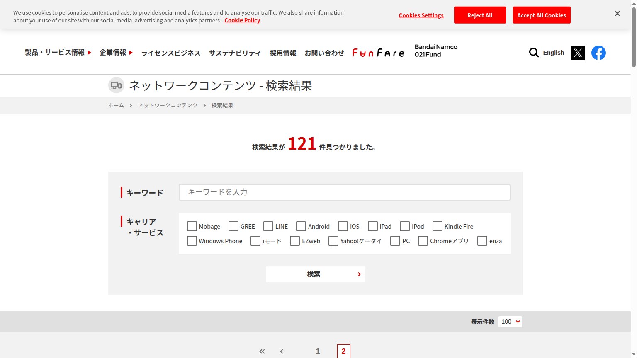Expand the 企業情報 menu
Screen dimensions: 637x358
[116, 53]
